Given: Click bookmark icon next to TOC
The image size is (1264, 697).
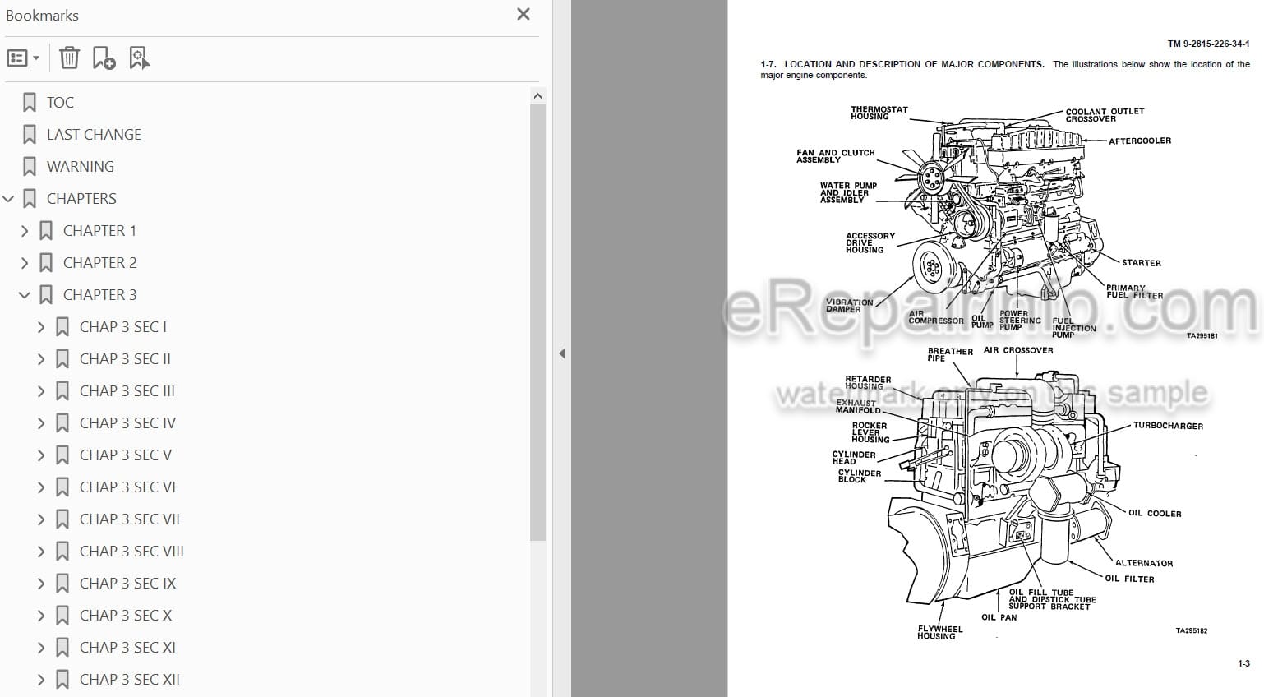Looking at the screenshot, I should tap(30, 103).
